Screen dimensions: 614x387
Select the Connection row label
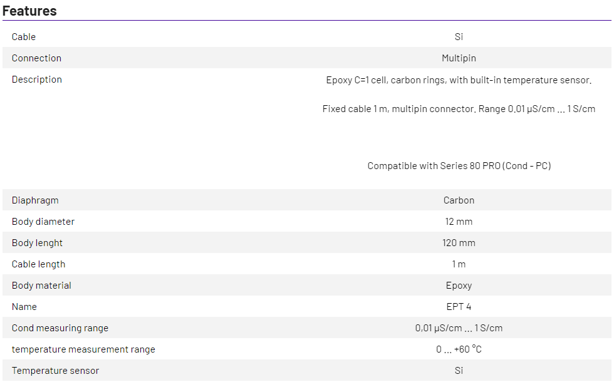click(36, 58)
